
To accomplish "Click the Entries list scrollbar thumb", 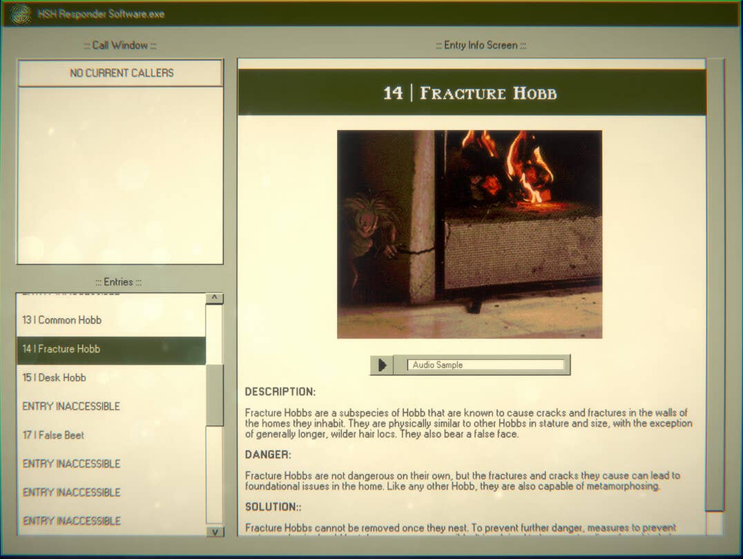I will (x=215, y=394).
